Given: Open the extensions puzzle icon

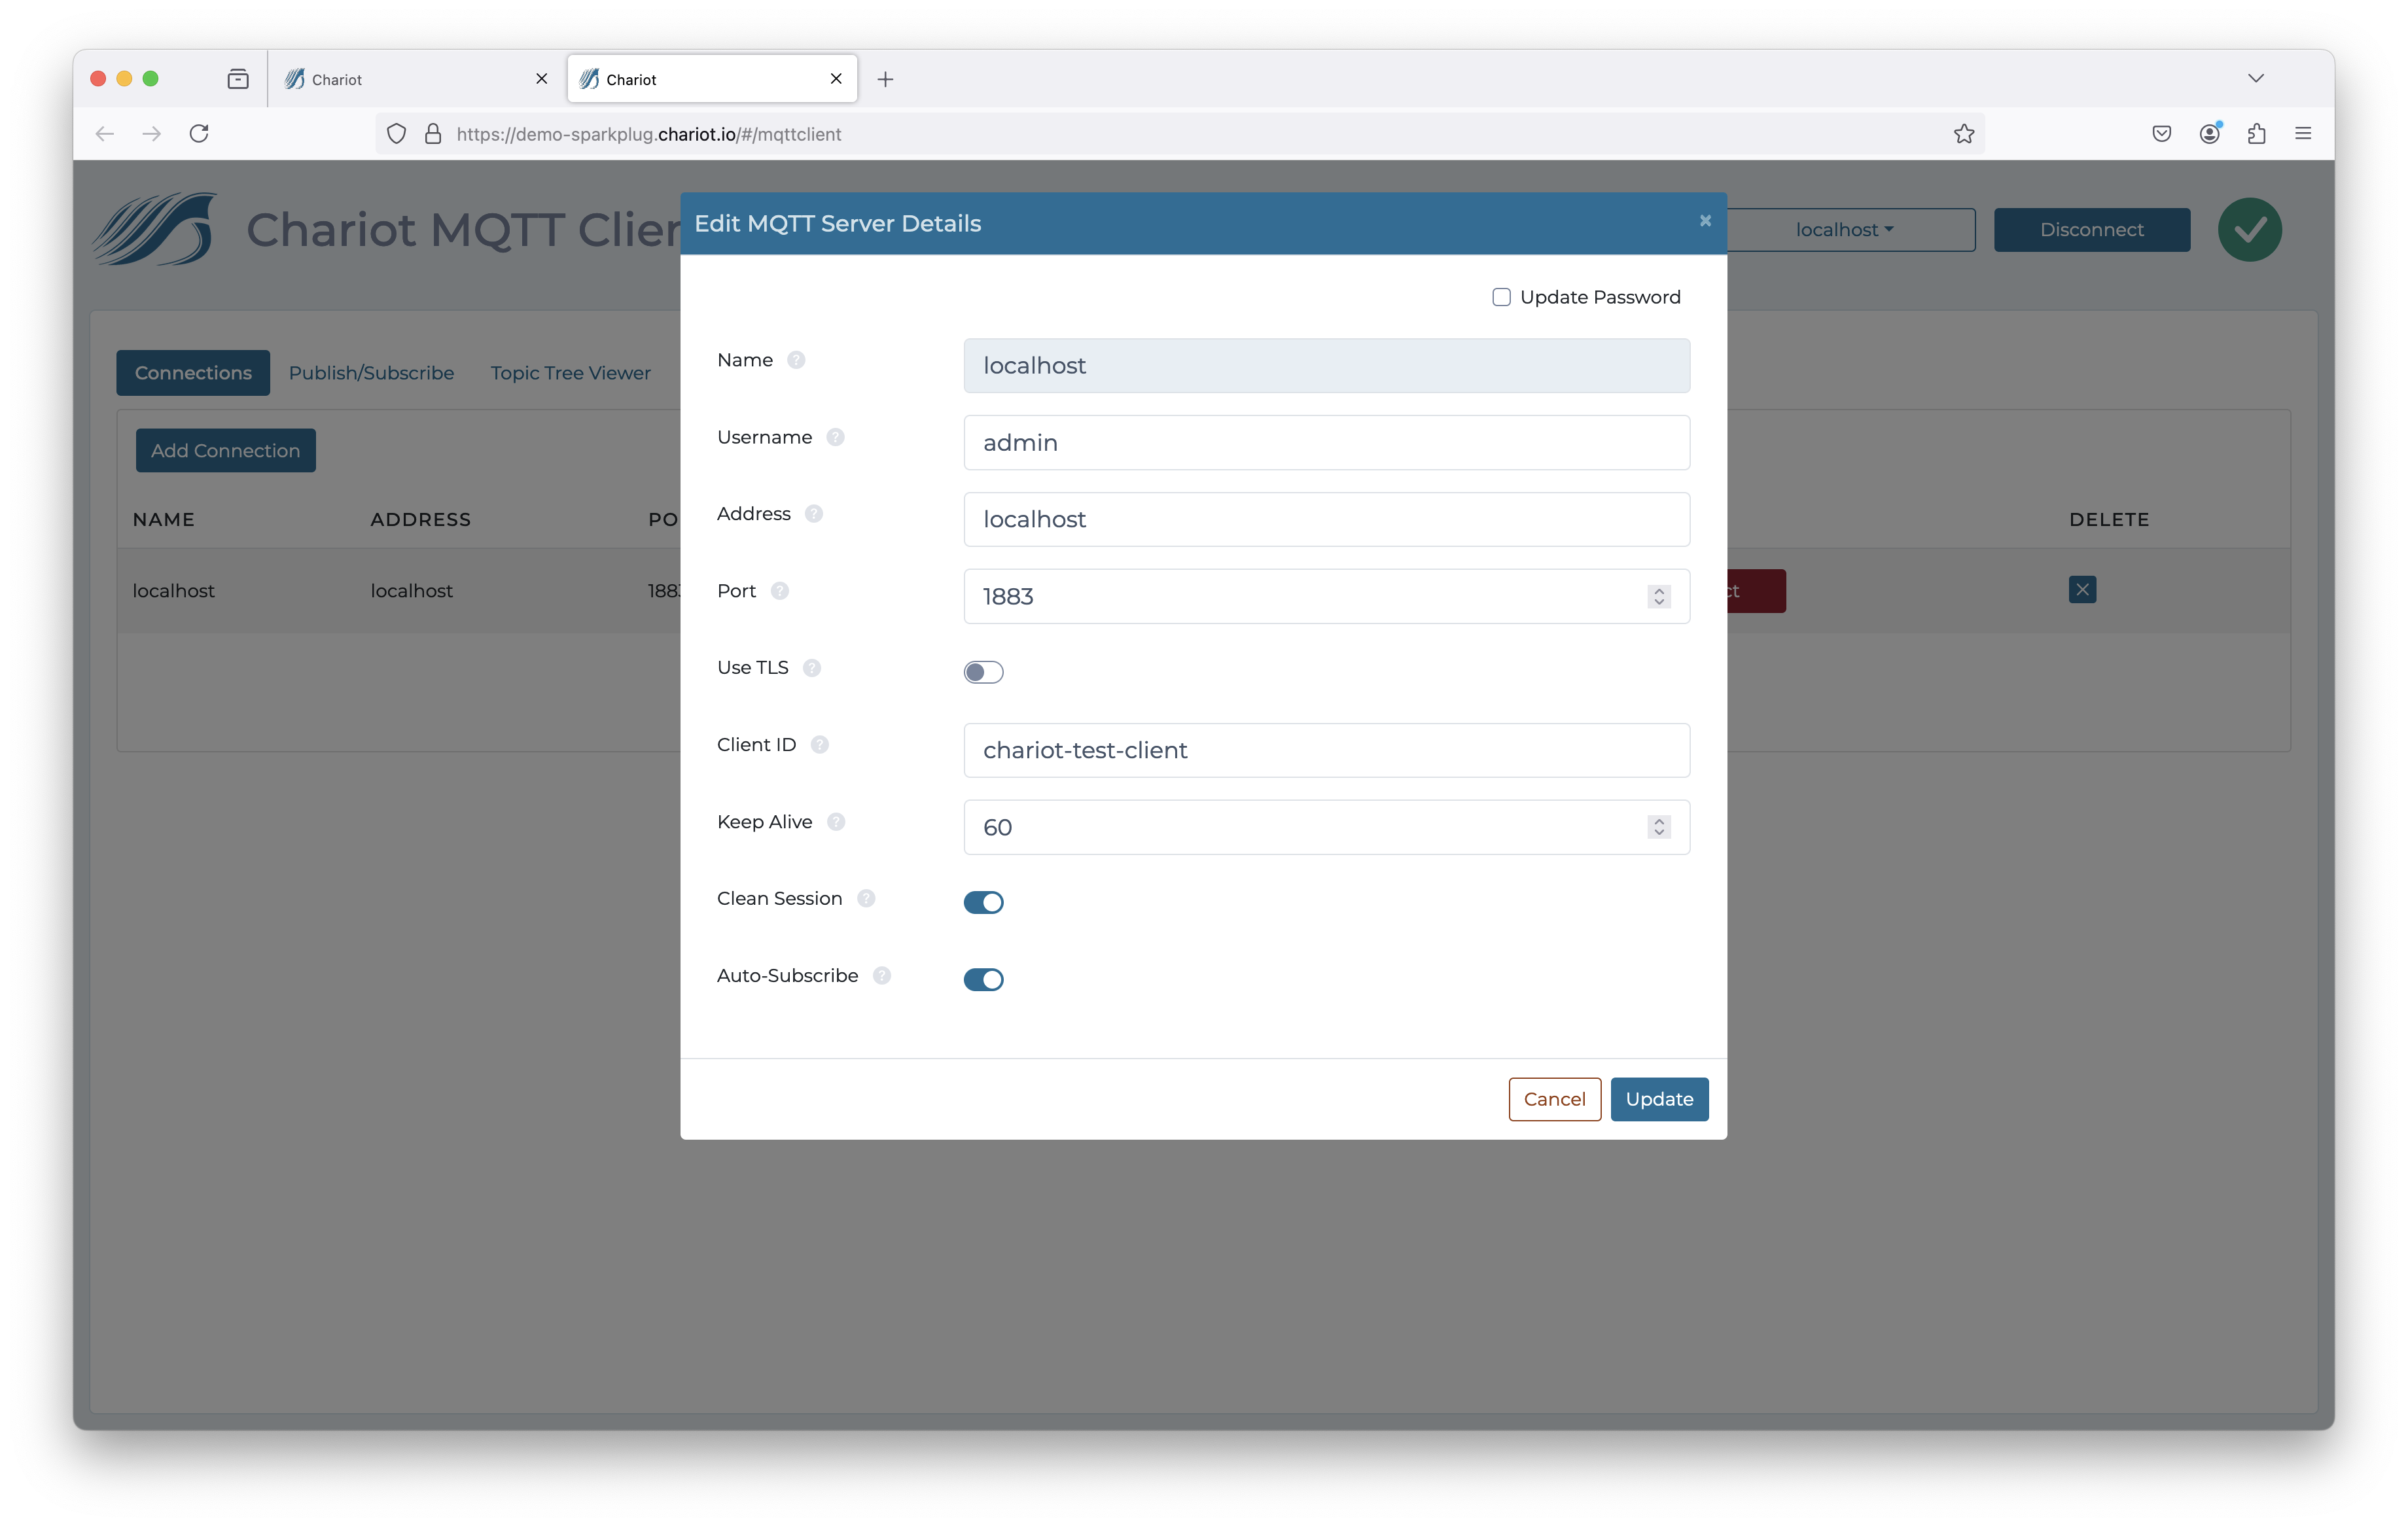Looking at the screenshot, I should click(2256, 134).
